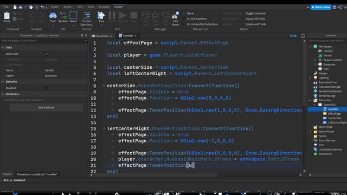Click the Navigate Back arrow
Screen dimensions: 347x195
[x=32, y=16]
